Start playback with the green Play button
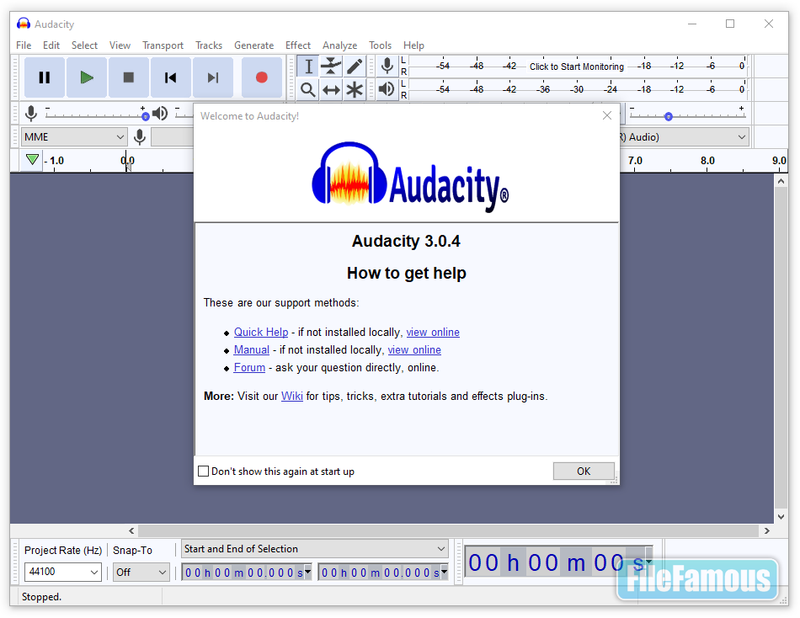 coord(87,77)
